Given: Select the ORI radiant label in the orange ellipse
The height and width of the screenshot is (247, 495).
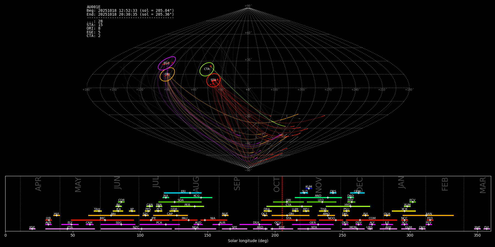Looking at the screenshot, I should (167, 74).
